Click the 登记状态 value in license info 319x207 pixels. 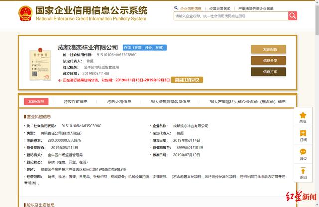point(68,162)
